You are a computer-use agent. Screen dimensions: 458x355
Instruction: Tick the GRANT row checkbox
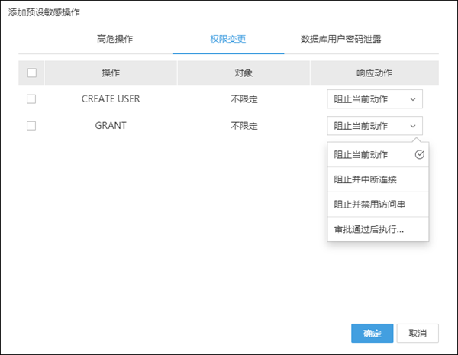coord(31,126)
